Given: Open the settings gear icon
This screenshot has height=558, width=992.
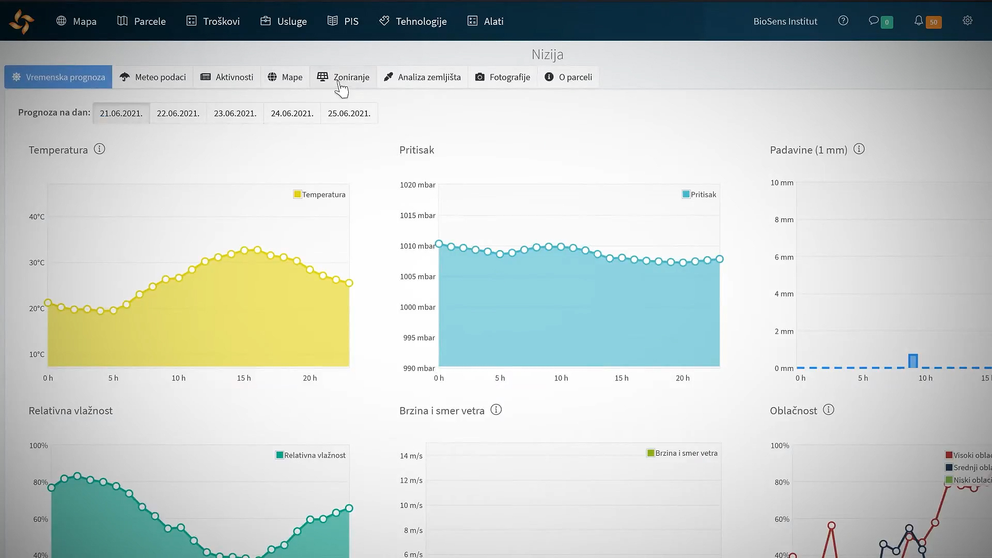Looking at the screenshot, I should (x=968, y=21).
